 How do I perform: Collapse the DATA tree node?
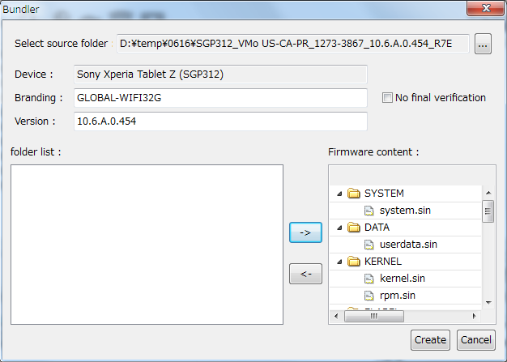[x=339, y=228]
